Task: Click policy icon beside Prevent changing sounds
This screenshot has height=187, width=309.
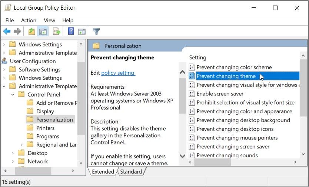Action: coord(192,155)
